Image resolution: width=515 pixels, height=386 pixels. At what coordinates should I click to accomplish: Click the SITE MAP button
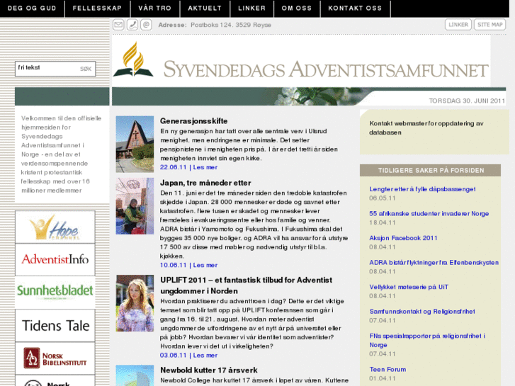489,25
